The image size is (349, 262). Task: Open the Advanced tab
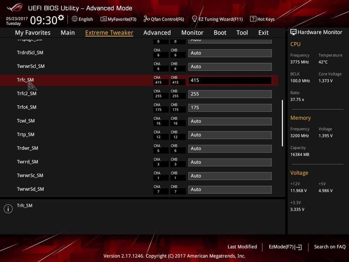coord(157,33)
